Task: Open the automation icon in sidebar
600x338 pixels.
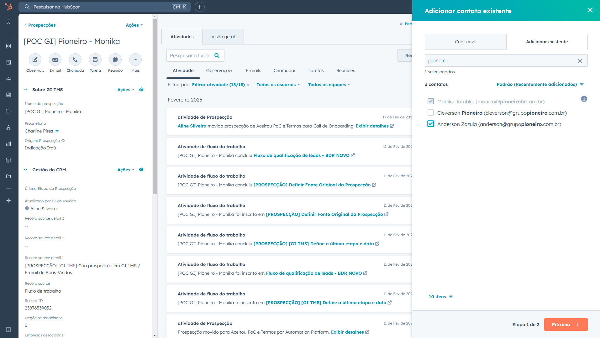Action: coord(8,127)
